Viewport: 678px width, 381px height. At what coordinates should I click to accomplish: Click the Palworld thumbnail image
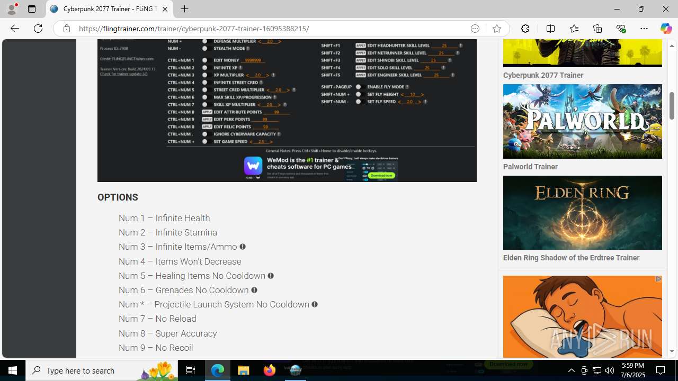pyautogui.click(x=583, y=121)
